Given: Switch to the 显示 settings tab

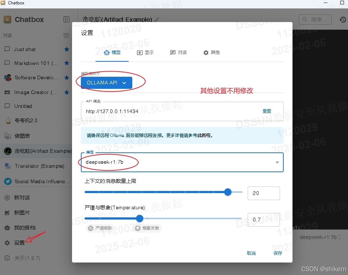Looking at the screenshot, I should coord(146,53).
